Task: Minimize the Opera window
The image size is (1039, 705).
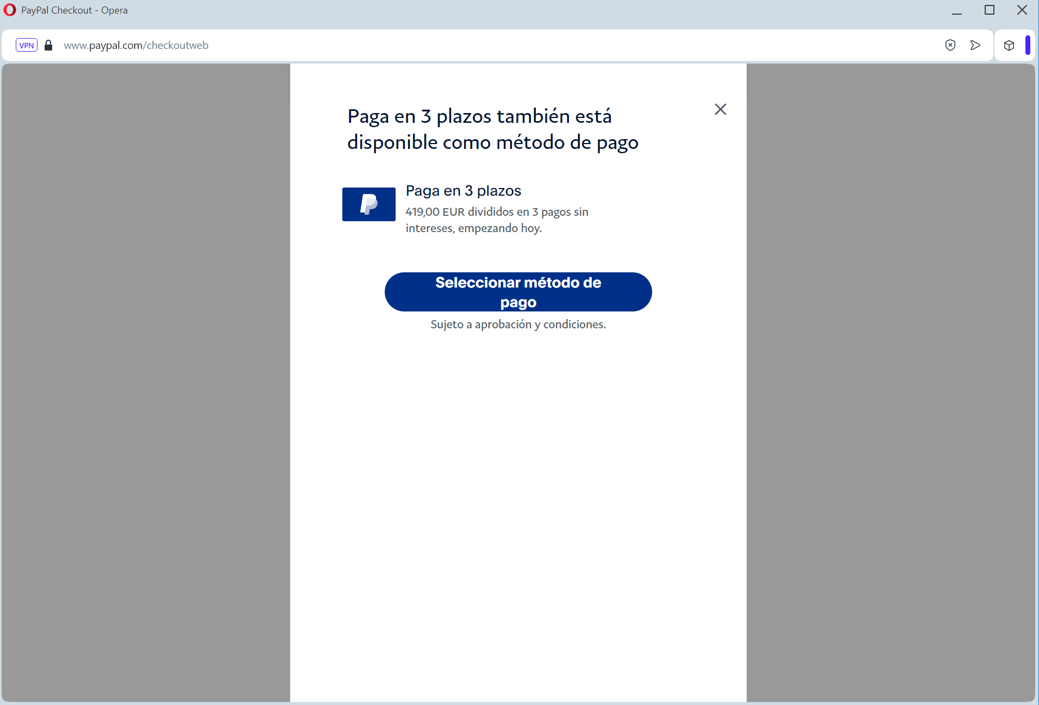Action: (x=957, y=10)
